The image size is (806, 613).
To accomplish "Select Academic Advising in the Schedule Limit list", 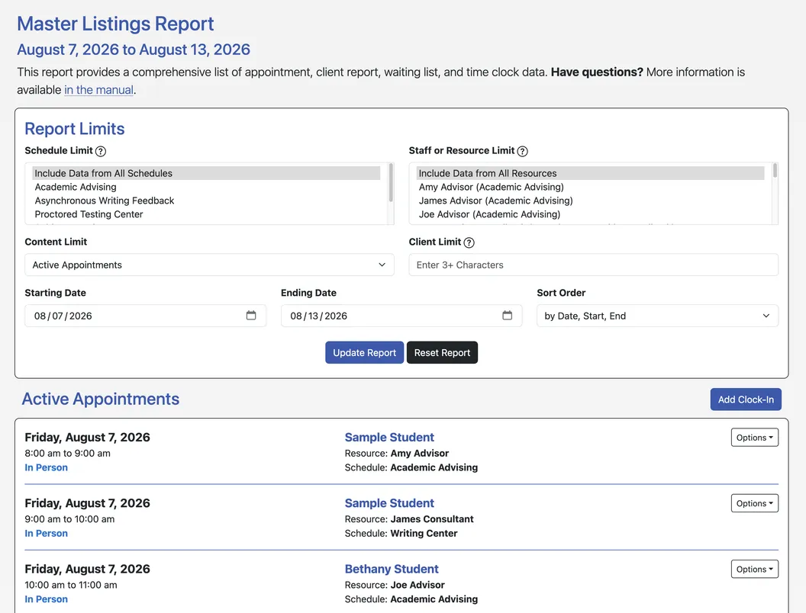I will tap(206, 187).
